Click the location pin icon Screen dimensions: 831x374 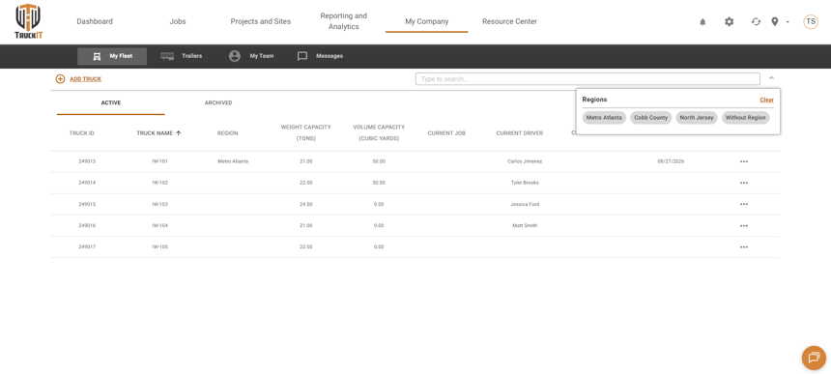pyautogui.click(x=775, y=21)
